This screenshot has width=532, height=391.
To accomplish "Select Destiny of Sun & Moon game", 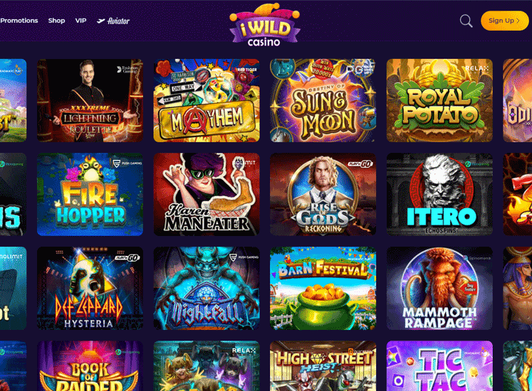I will [x=323, y=100].
